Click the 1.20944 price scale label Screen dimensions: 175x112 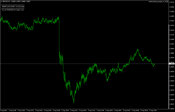tap(172, 49)
